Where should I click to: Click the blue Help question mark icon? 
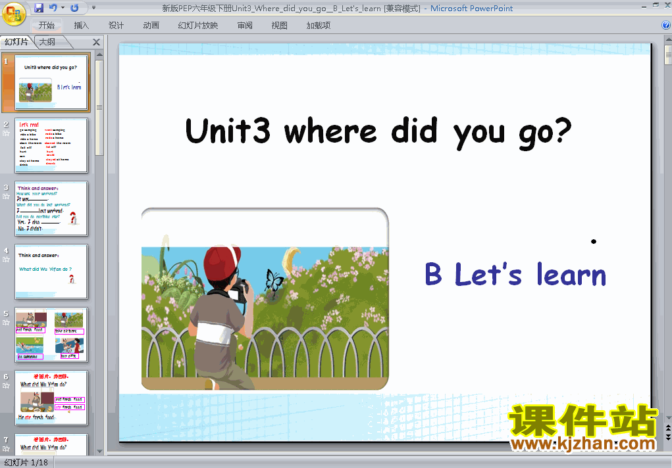click(666, 25)
